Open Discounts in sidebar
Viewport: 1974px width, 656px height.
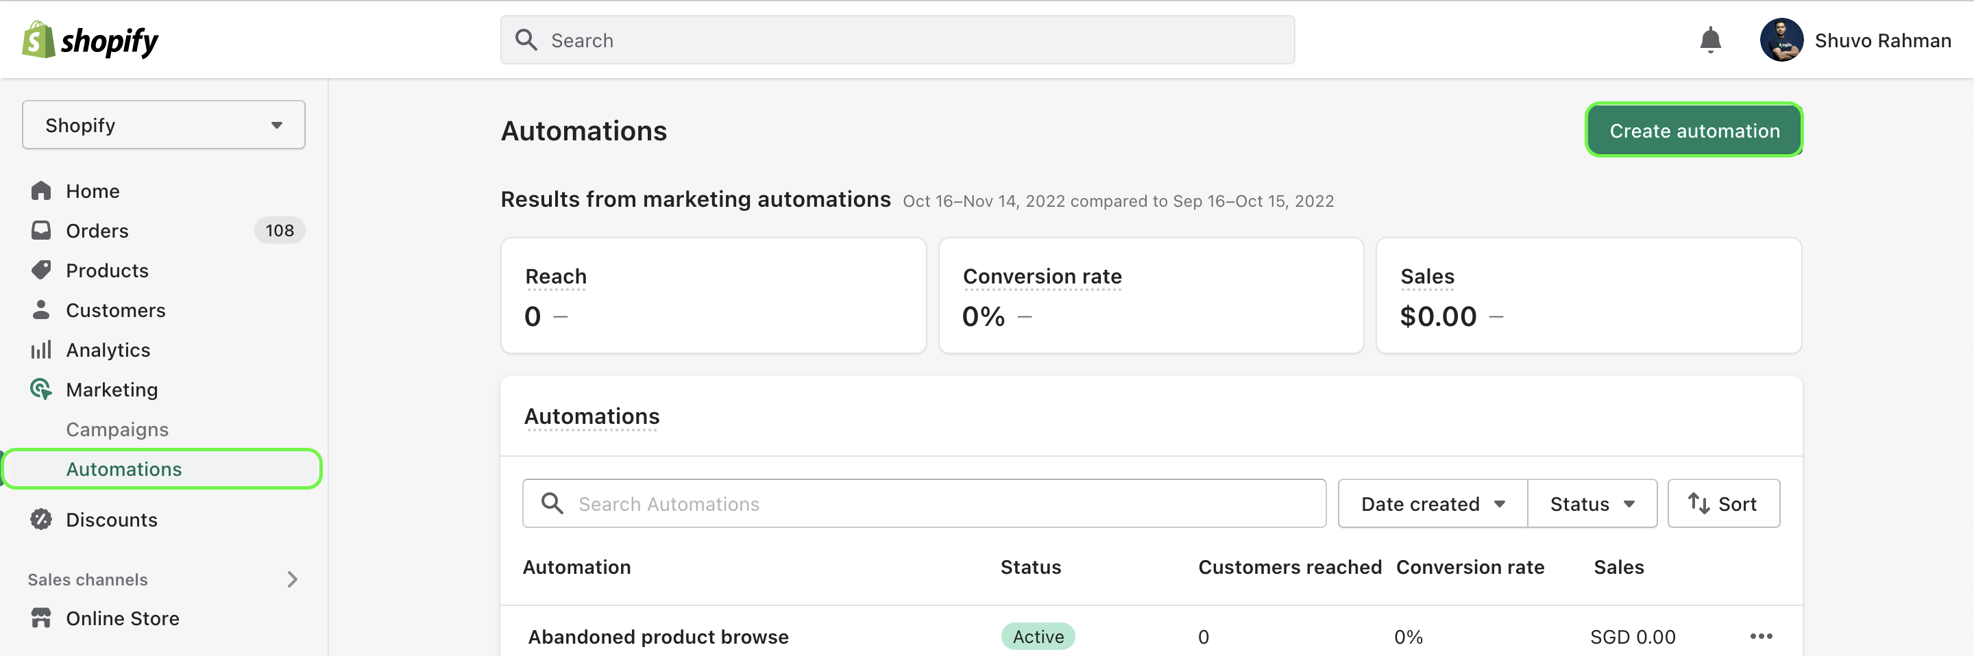pos(112,520)
